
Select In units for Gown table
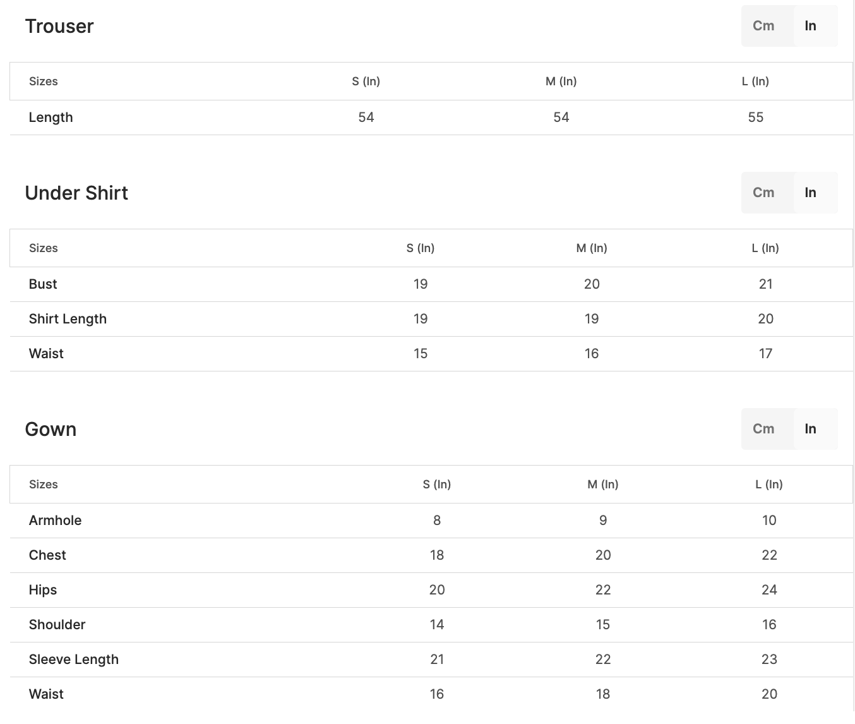pyautogui.click(x=810, y=429)
